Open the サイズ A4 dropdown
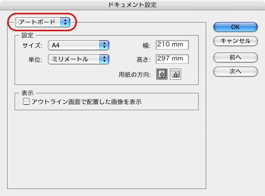 (x=78, y=45)
